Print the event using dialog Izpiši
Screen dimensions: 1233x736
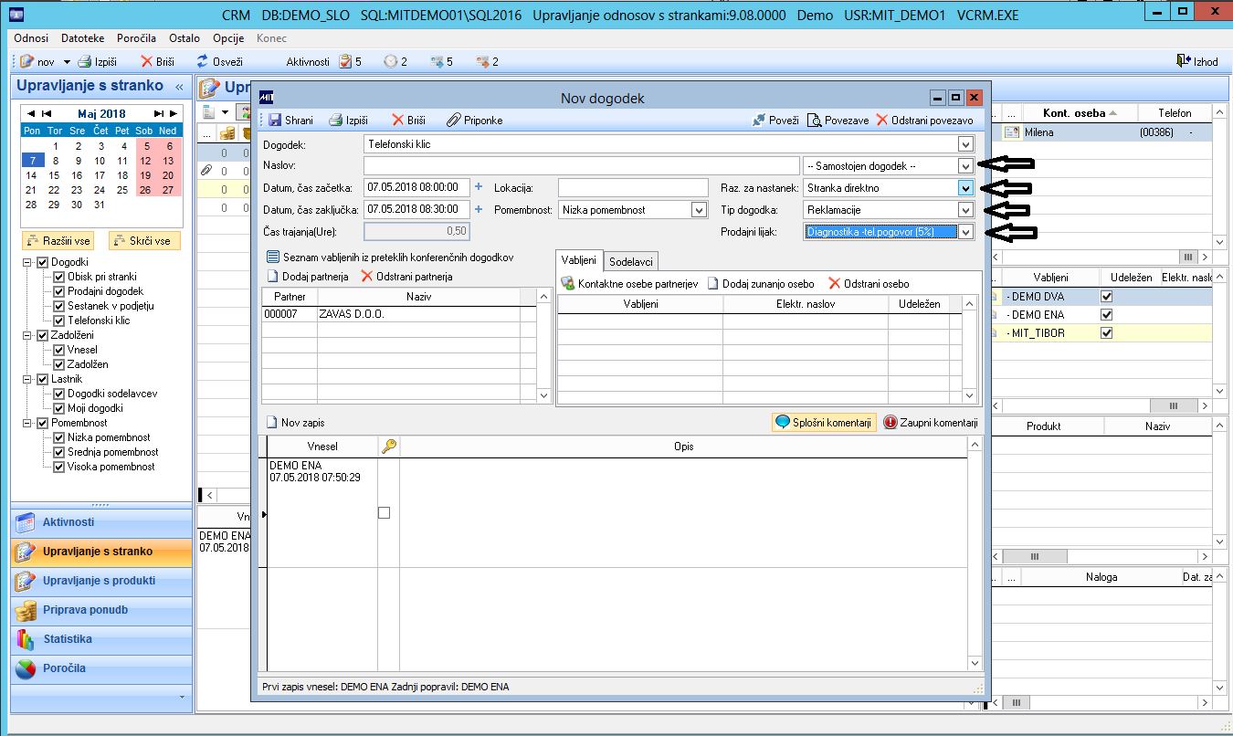click(348, 120)
